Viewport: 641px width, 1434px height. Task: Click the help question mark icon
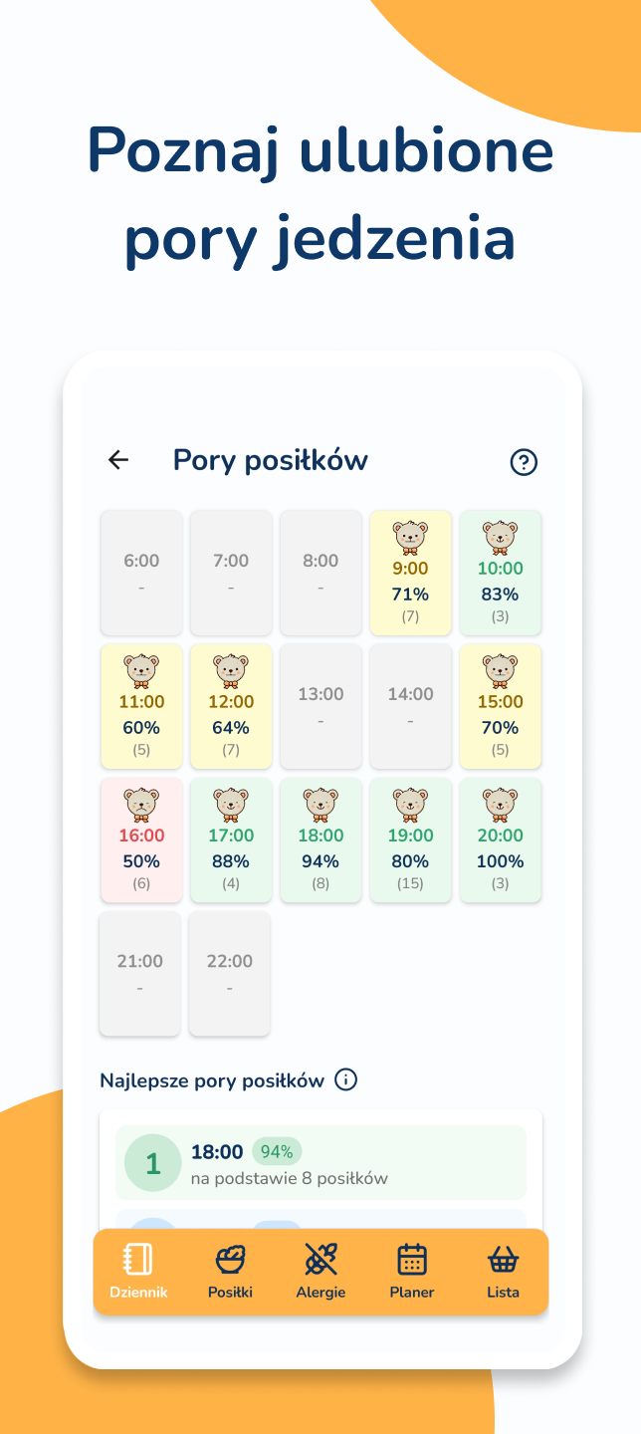tap(523, 462)
